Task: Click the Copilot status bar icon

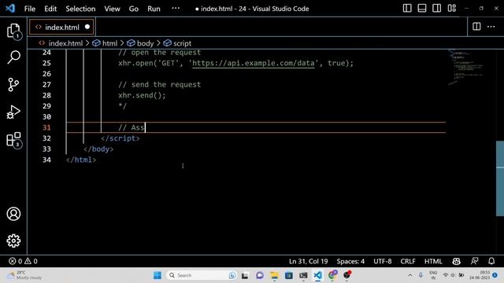Action: pos(457,261)
